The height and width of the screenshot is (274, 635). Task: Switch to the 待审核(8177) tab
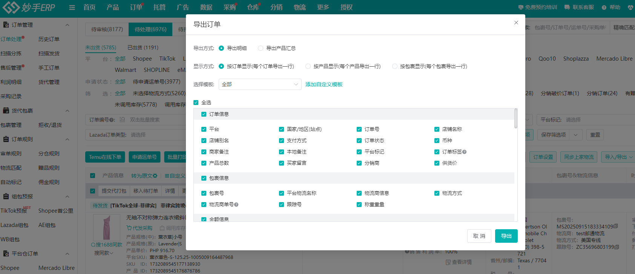coord(107,29)
